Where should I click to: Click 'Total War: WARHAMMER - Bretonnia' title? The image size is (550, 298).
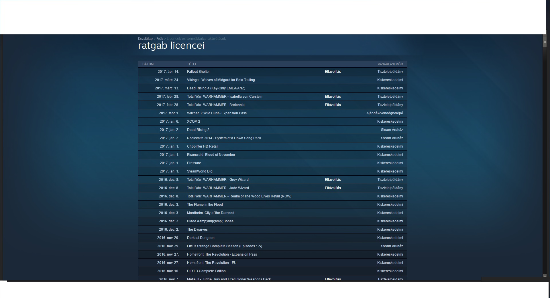[216, 105]
